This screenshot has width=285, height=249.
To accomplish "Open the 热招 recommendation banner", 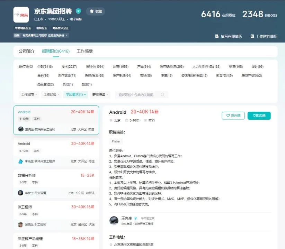I will (41, 35).
